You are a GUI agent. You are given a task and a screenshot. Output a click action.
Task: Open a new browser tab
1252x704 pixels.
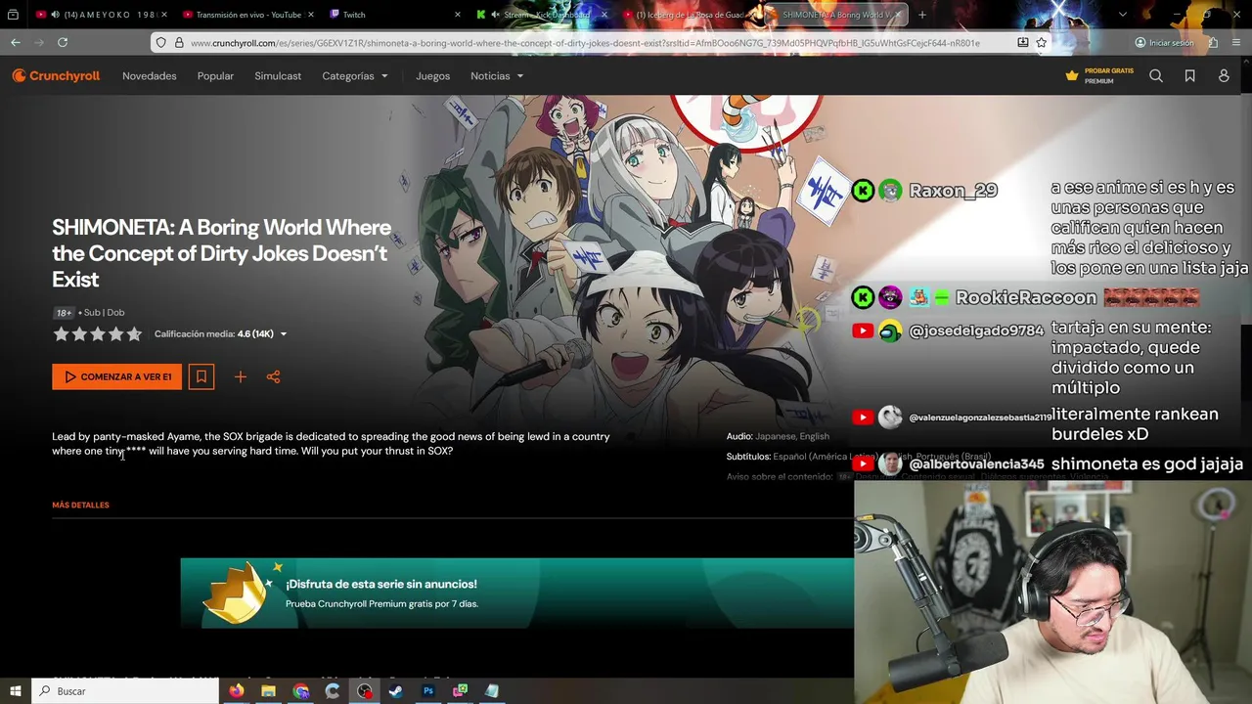[921, 15]
